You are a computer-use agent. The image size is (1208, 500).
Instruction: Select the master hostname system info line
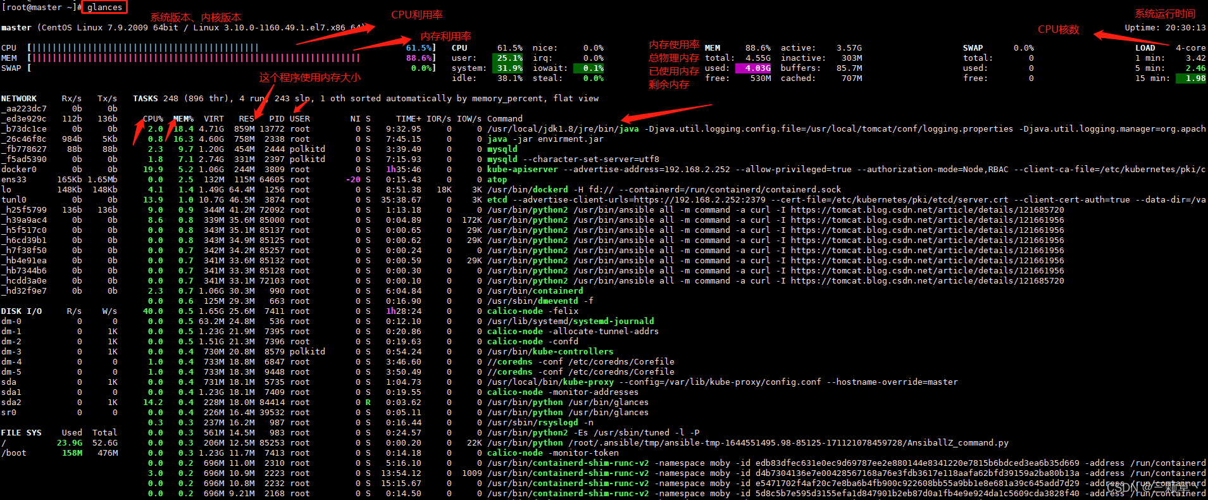[x=184, y=27]
